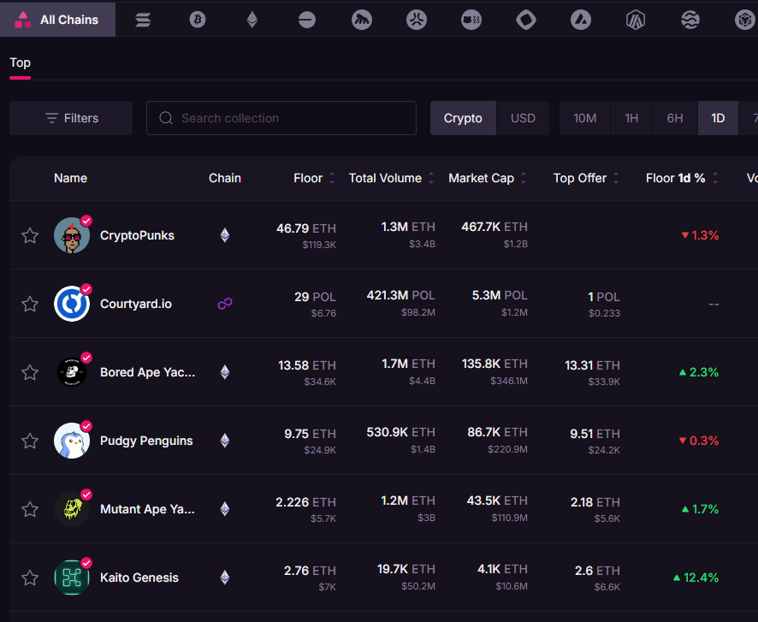758x622 pixels.
Task: Open the Bored Ape Yac... collection link
Action: 147,372
